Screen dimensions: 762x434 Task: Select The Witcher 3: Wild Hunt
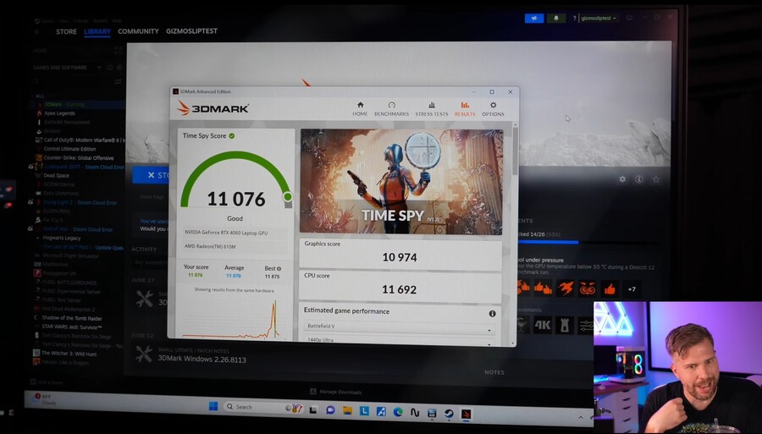coord(69,354)
